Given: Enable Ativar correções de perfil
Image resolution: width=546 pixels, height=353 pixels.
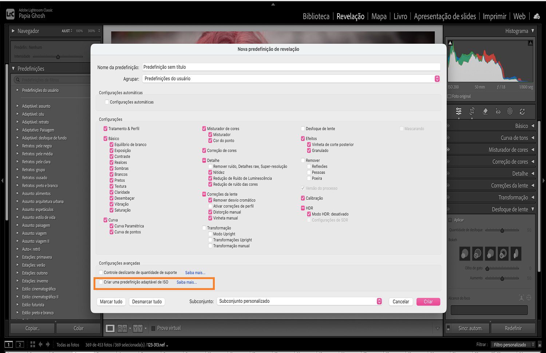Looking at the screenshot, I should pos(210,206).
